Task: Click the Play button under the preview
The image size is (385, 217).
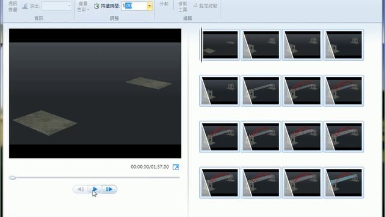Action: [95, 189]
